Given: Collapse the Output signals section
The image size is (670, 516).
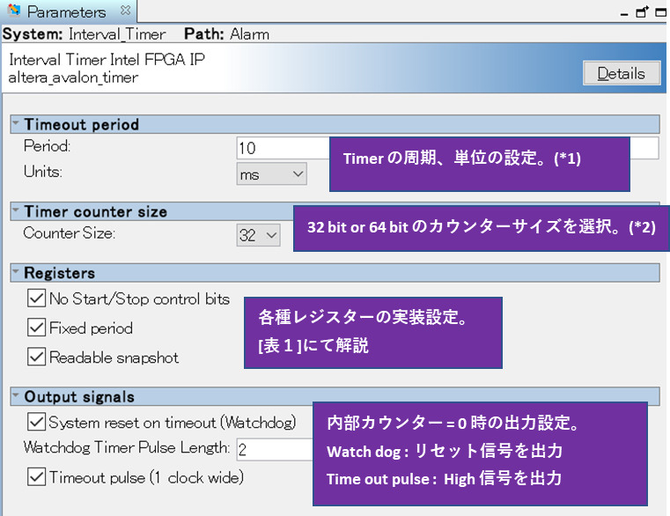Looking at the screenshot, I should point(16,397).
